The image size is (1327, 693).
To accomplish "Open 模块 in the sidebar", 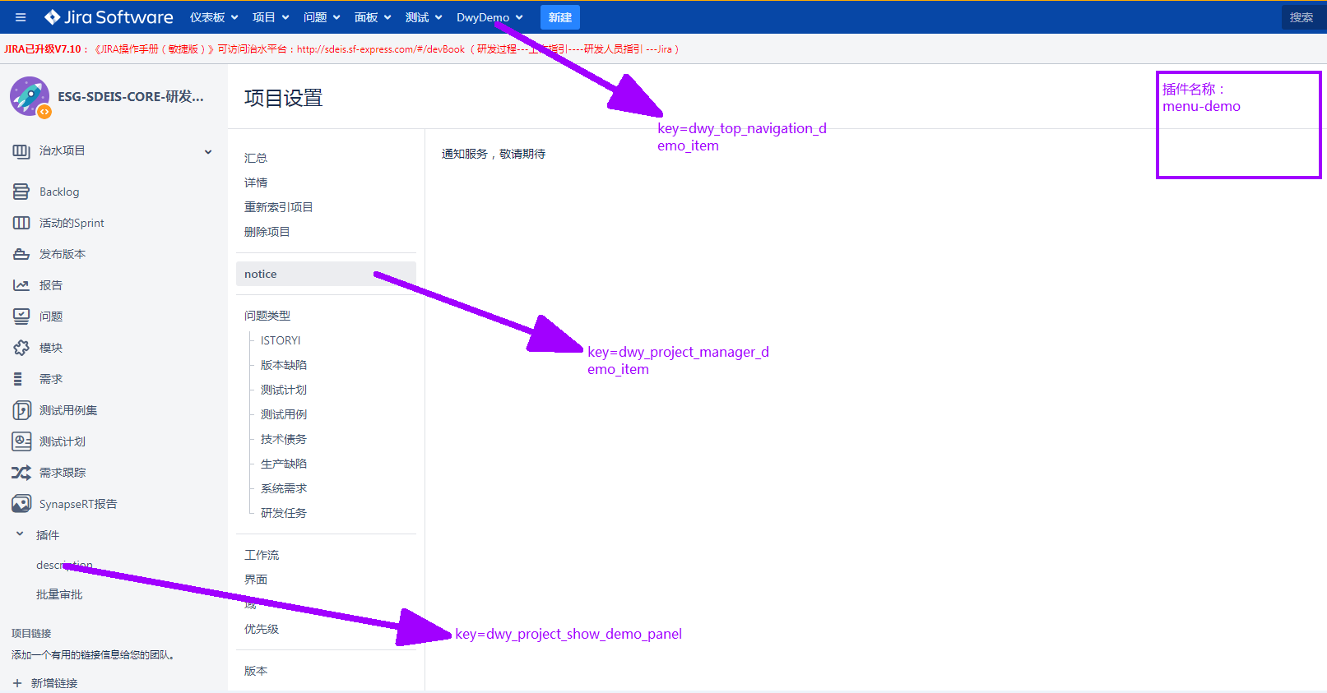I will [51, 348].
